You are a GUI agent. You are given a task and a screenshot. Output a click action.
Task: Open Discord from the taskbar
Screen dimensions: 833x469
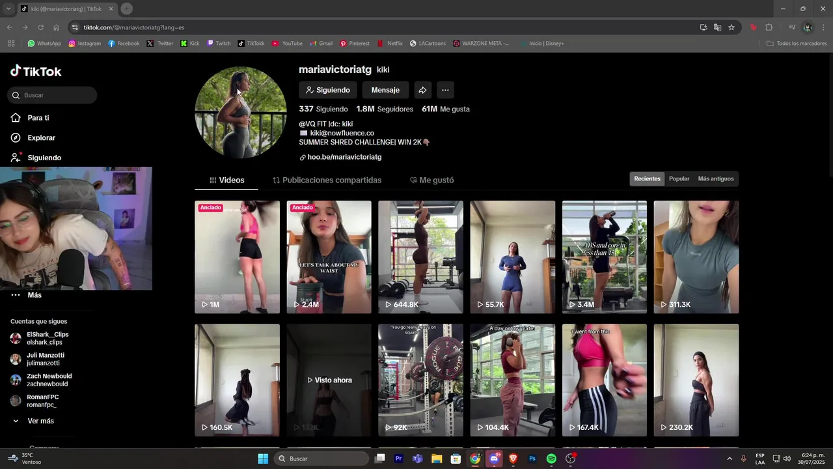coord(494,459)
